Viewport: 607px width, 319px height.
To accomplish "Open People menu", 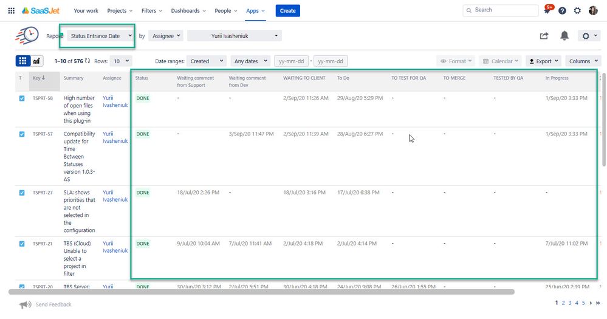I will [x=225, y=11].
